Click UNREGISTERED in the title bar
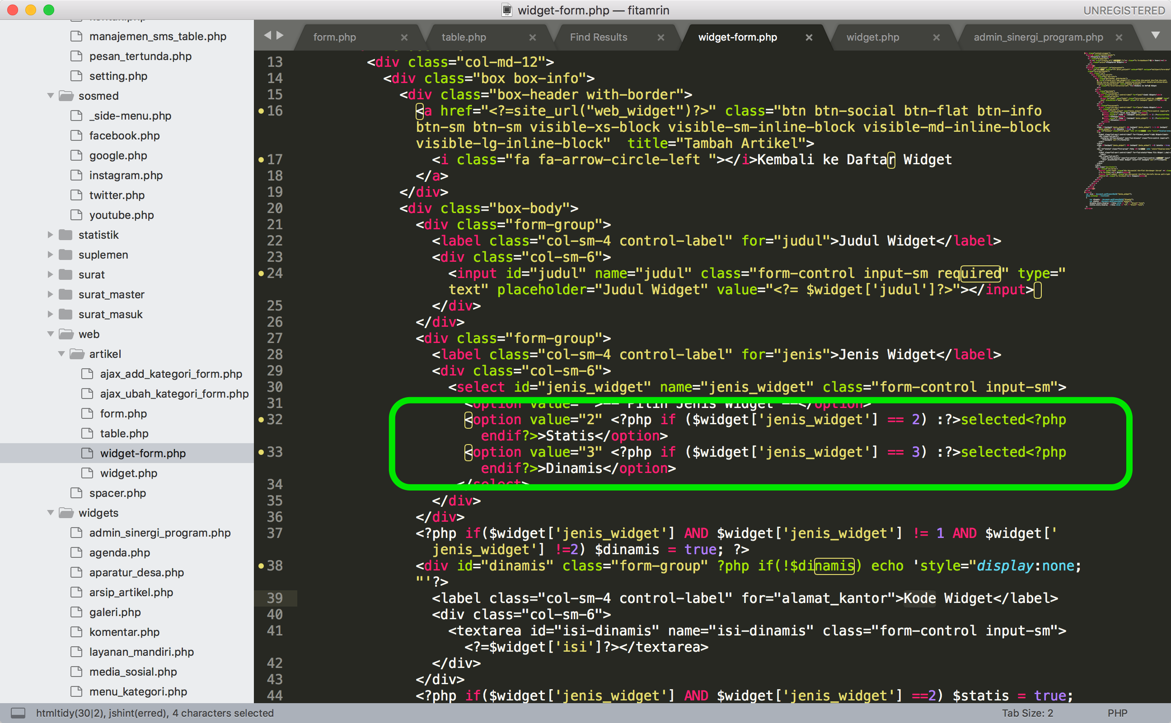Viewport: 1171px width, 723px height. pos(1122,10)
